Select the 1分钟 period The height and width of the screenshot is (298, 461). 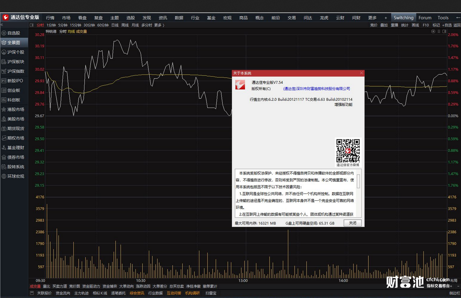[x=51, y=25]
